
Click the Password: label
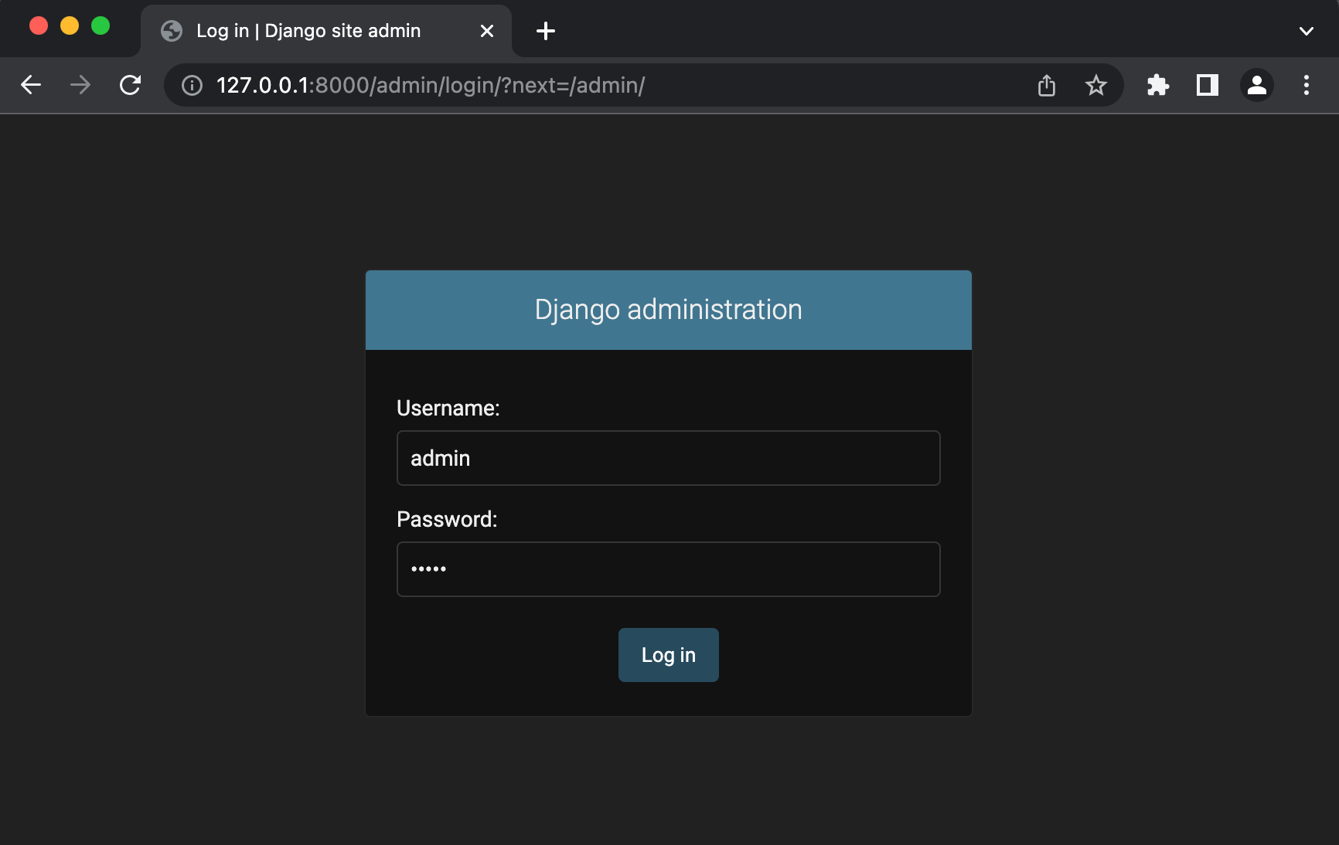[x=447, y=519]
